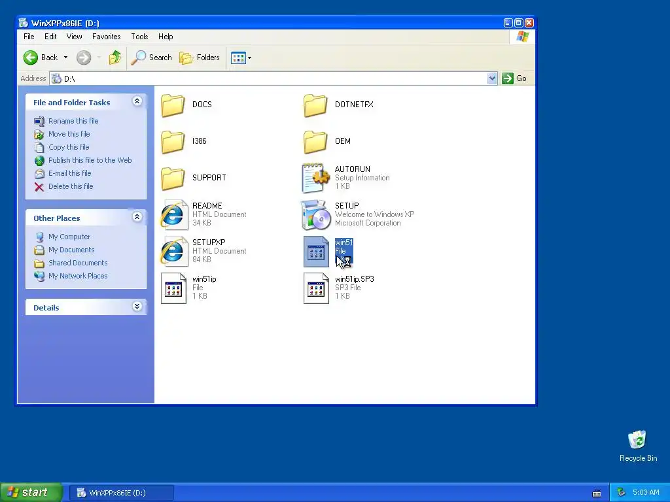Click Delete this file link
This screenshot has height=502, width=670.
71,186
